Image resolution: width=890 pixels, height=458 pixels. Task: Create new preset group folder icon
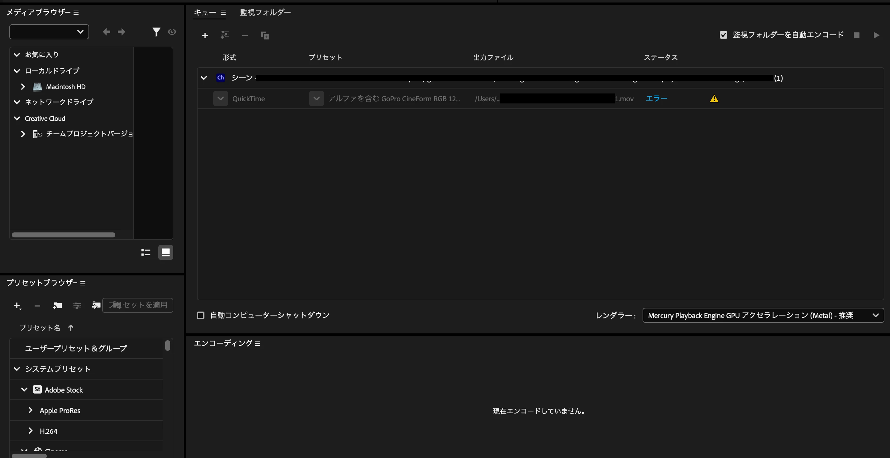(57, 305)
